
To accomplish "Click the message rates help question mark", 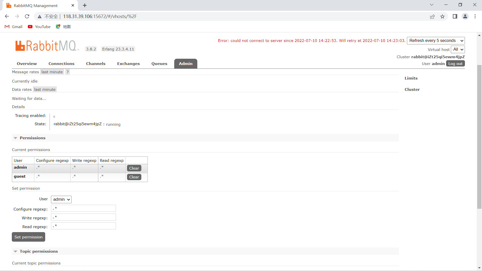I will pos(68,72).
